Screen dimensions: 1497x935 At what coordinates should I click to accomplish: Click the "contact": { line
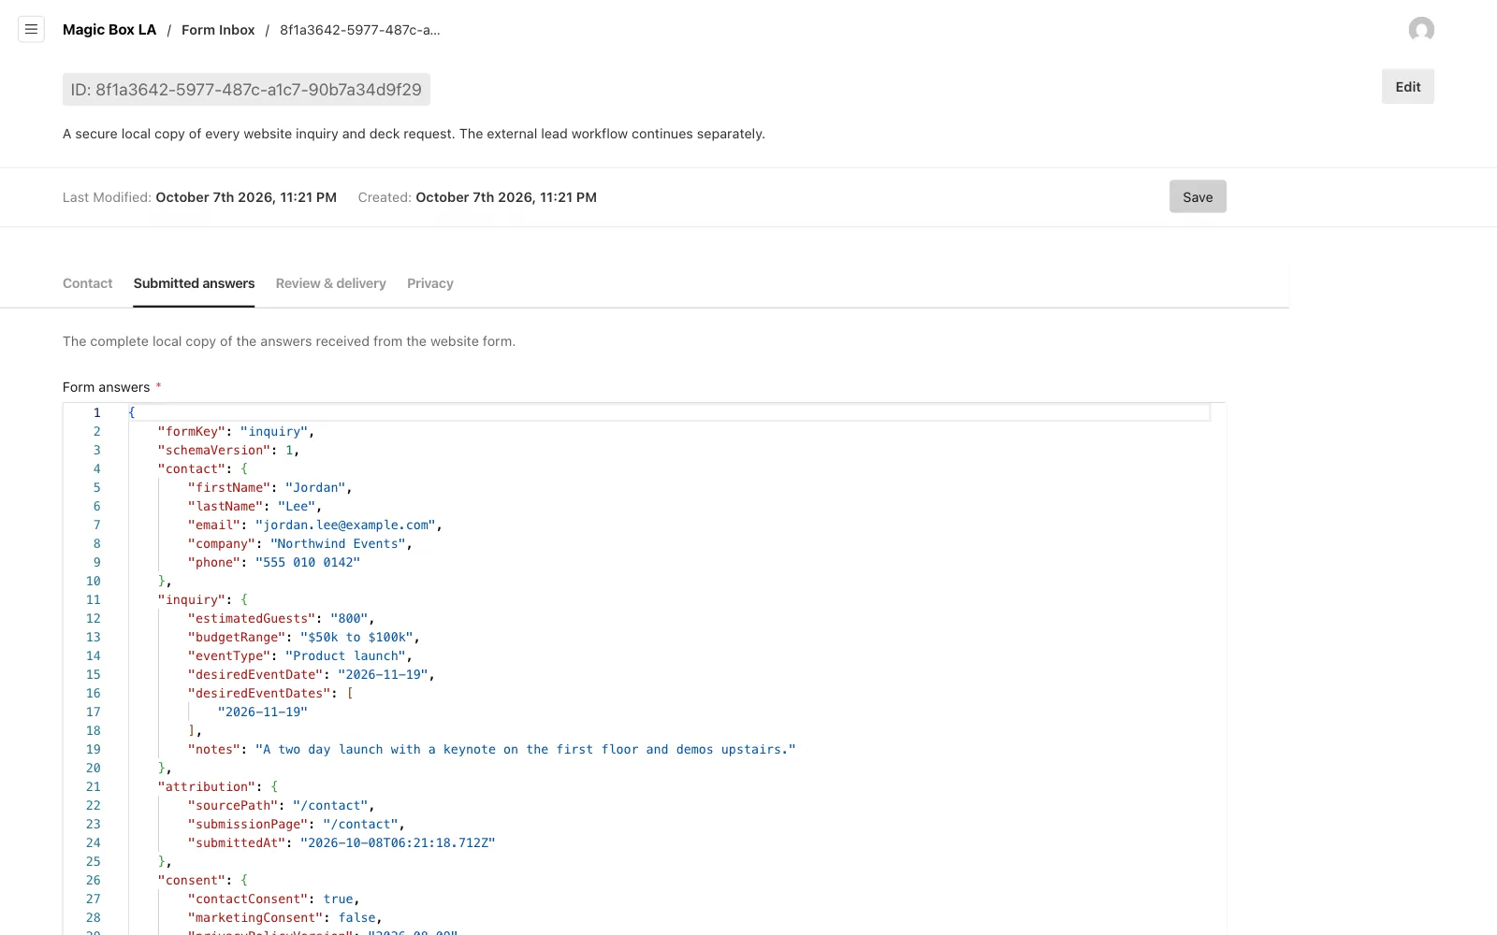point(202,468)
